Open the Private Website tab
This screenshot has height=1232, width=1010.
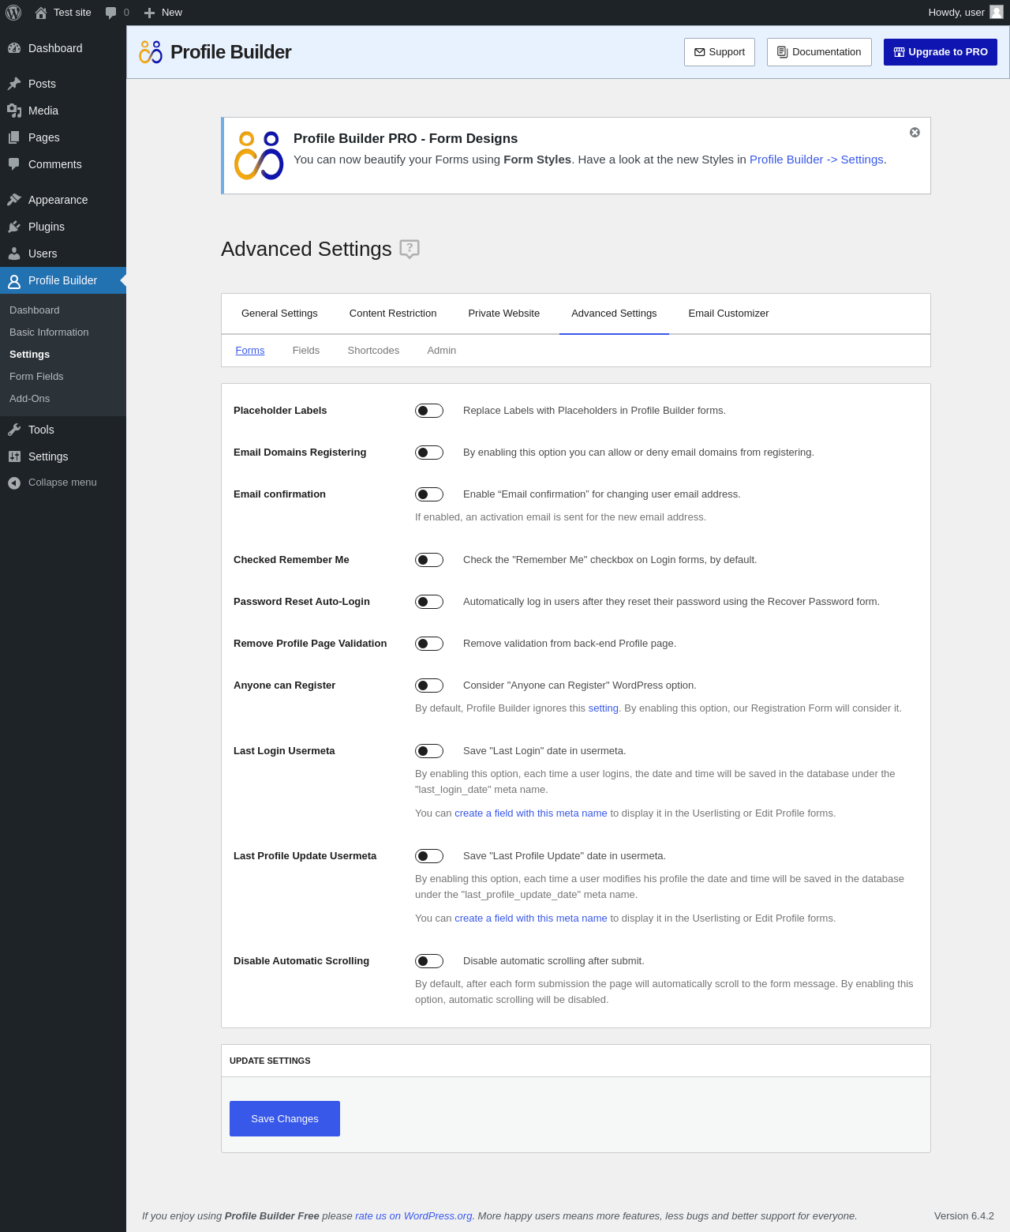tap(504, 314)
